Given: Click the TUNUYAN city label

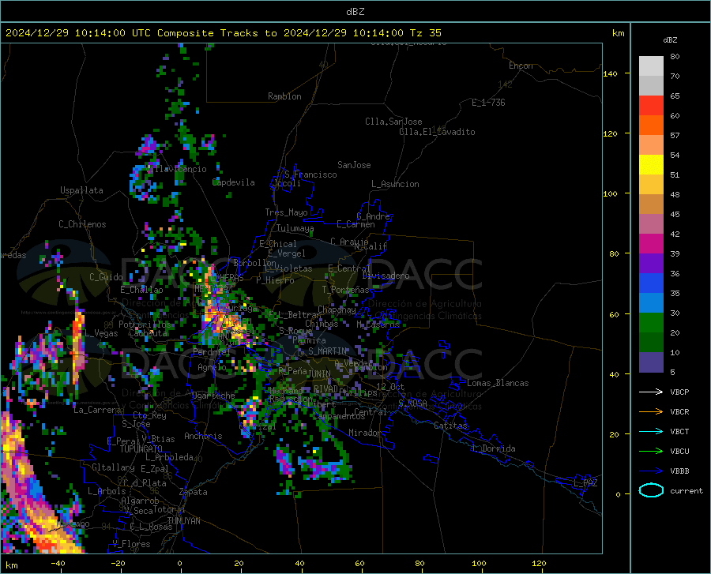Looking at the screenshot, I should [x=183, y=521].
